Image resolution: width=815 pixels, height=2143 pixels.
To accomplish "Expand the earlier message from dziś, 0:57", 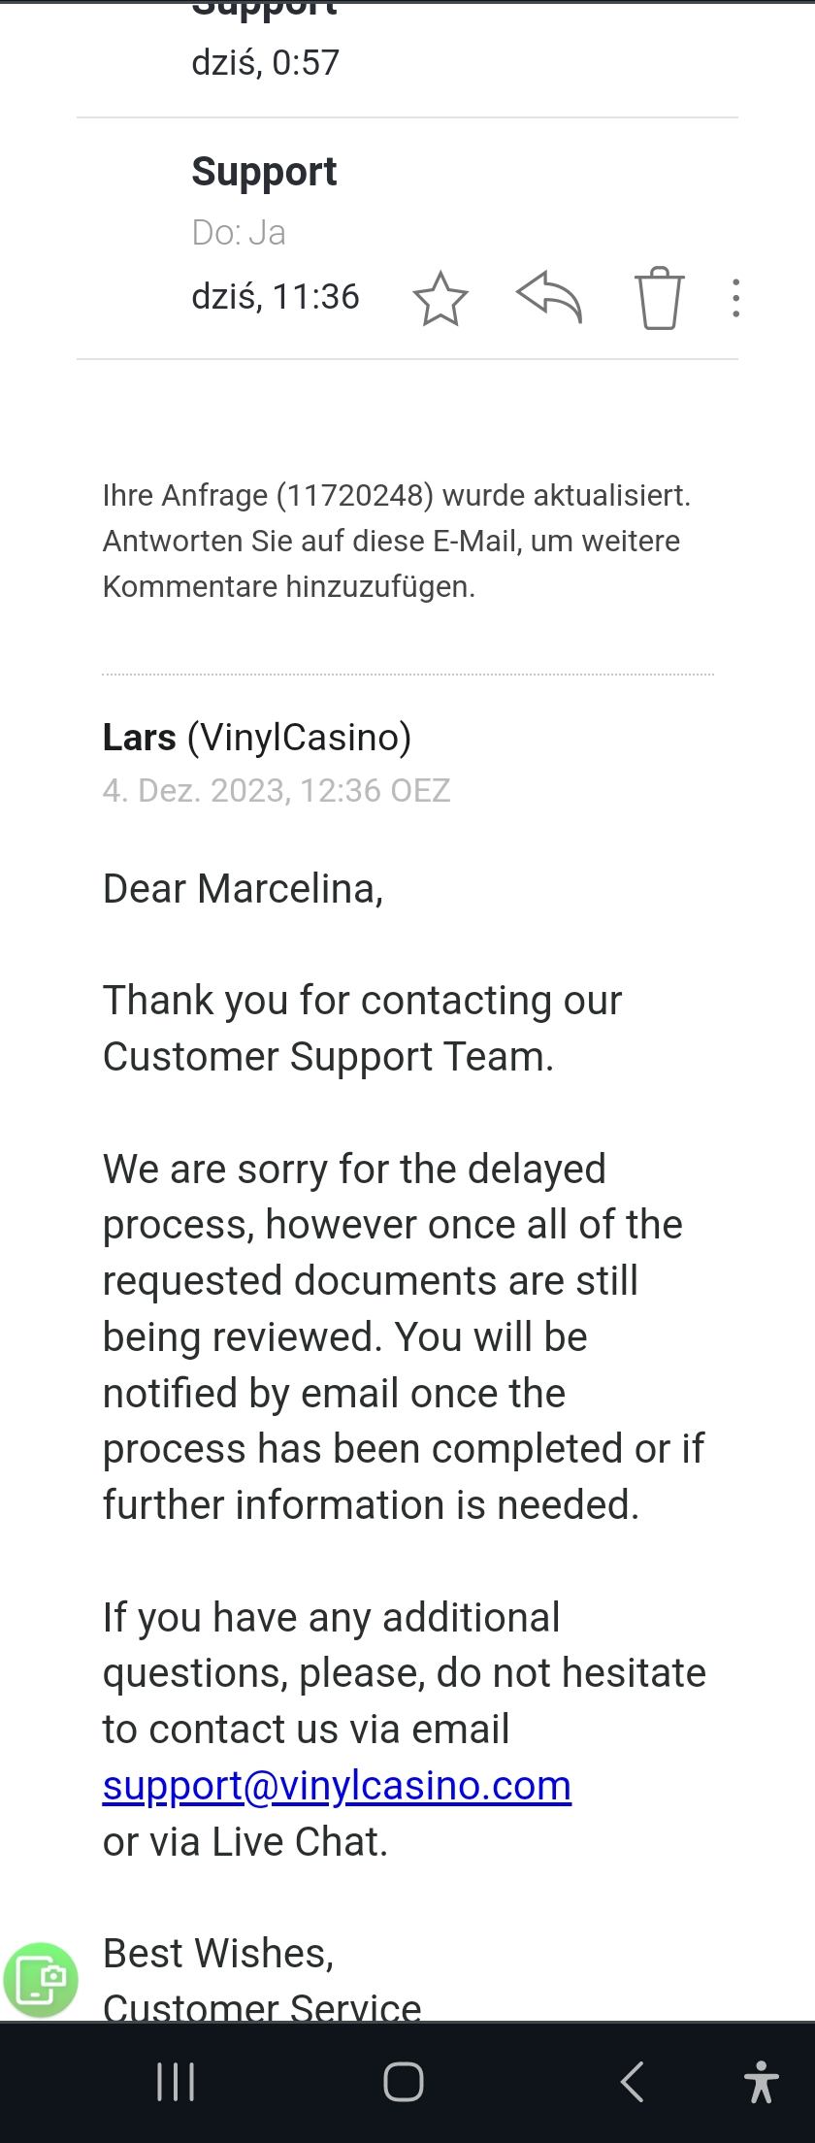I will pyautogui.click(x=266, y=62).
